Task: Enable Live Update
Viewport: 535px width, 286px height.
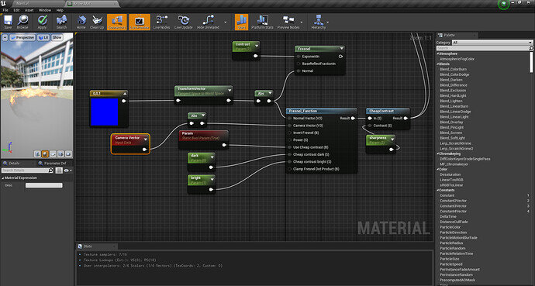Action: click(x=184, y=22)
